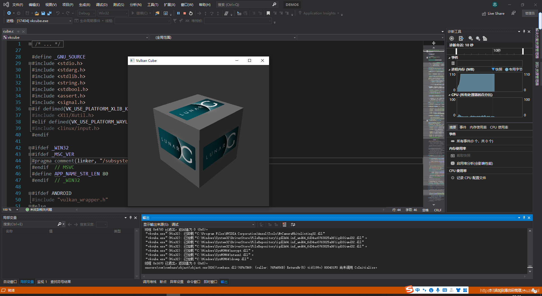Viewport: 542px width, 296px height.
Task: Toggle Chinese input mode 中 indicator
Action: (418, 290)
